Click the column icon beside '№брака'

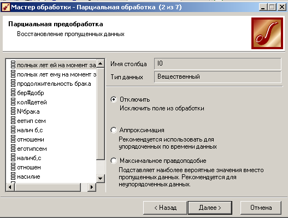(x=13, y=111)
